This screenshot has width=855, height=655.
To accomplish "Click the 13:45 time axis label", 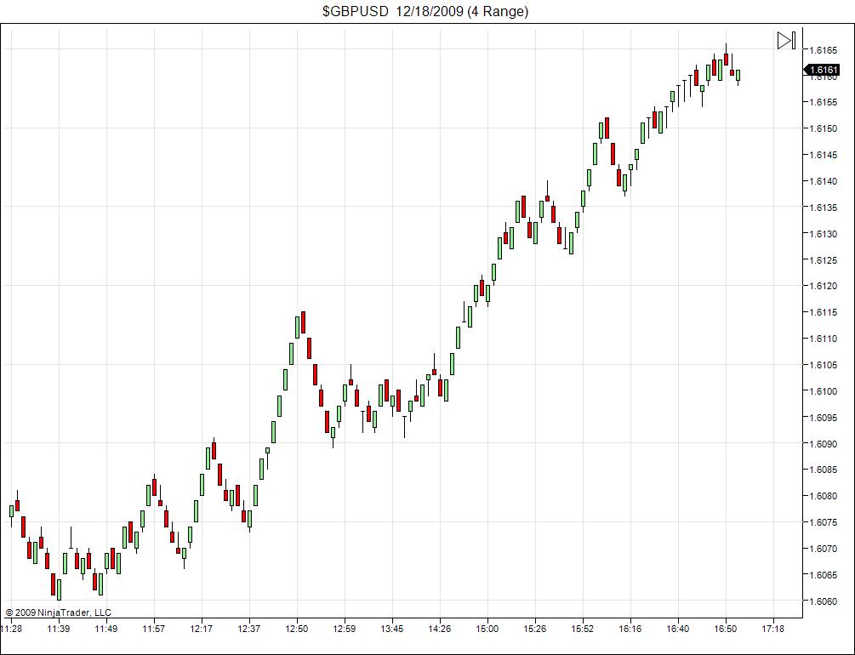I will 392,629.
